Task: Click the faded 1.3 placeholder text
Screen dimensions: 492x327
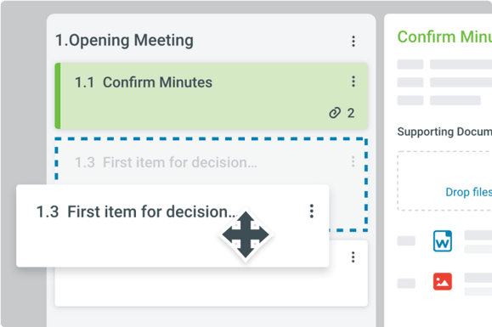Action: pyautogui.click(x=166, y=162)
